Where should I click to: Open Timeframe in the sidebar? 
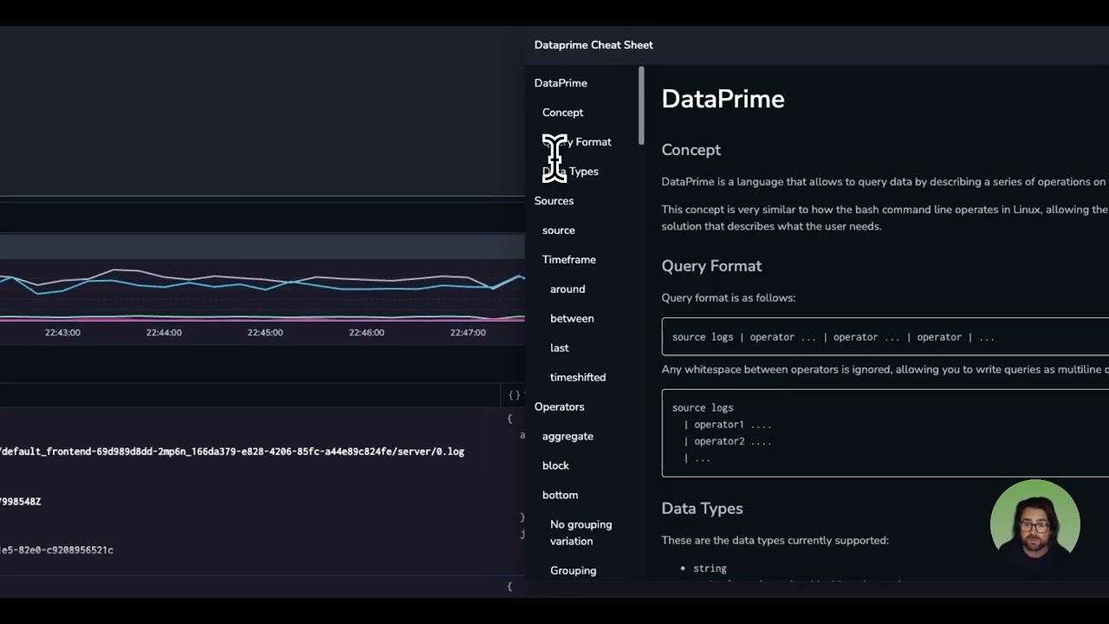568,260
